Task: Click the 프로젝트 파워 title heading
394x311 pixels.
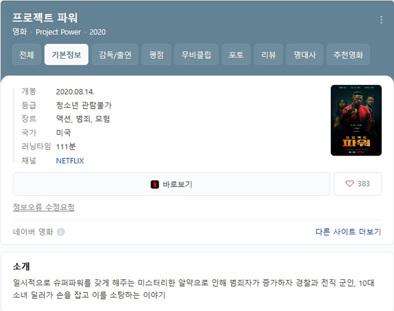Action: point(45,17)
